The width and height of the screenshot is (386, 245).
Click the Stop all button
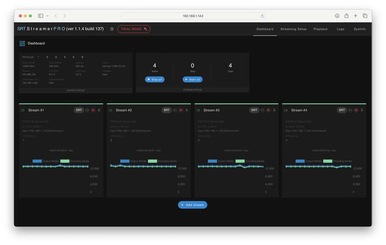point(154,79)
